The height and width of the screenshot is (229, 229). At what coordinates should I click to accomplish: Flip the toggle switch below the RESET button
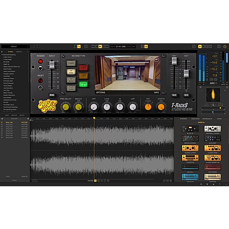(x=40, y=88)
